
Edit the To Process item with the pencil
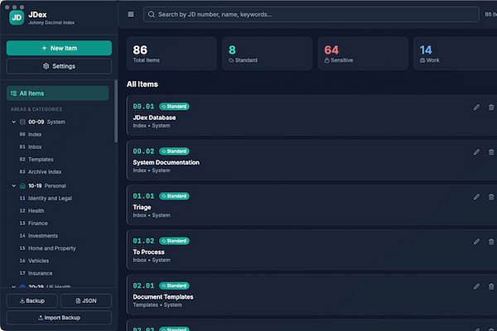click(476, 242)
